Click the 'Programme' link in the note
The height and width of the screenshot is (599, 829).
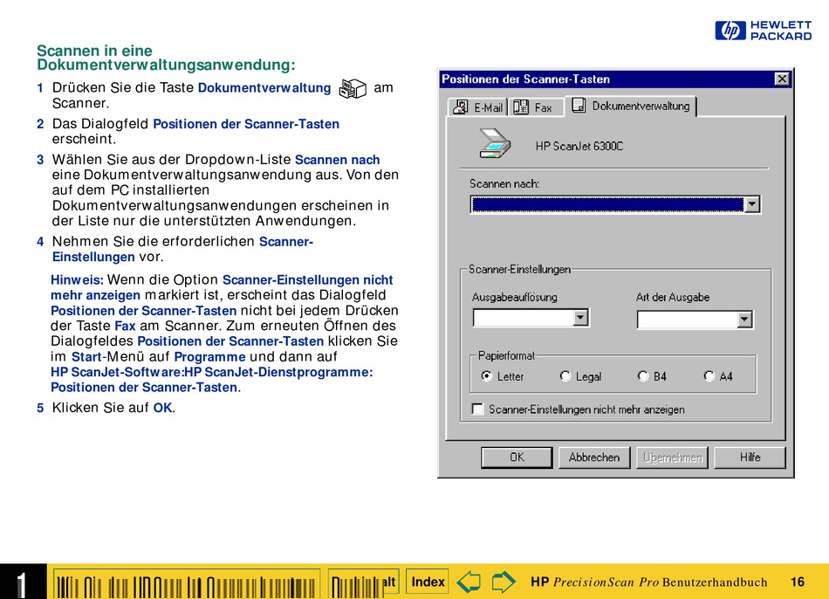coord(210,357)
